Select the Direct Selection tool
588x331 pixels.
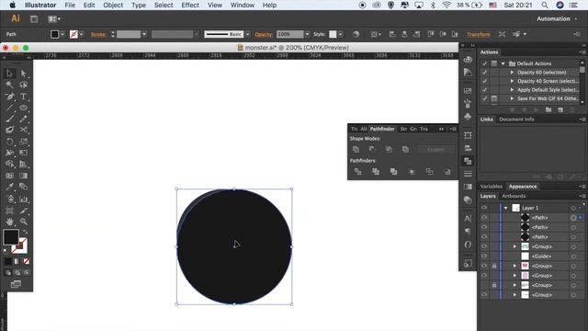23,74
